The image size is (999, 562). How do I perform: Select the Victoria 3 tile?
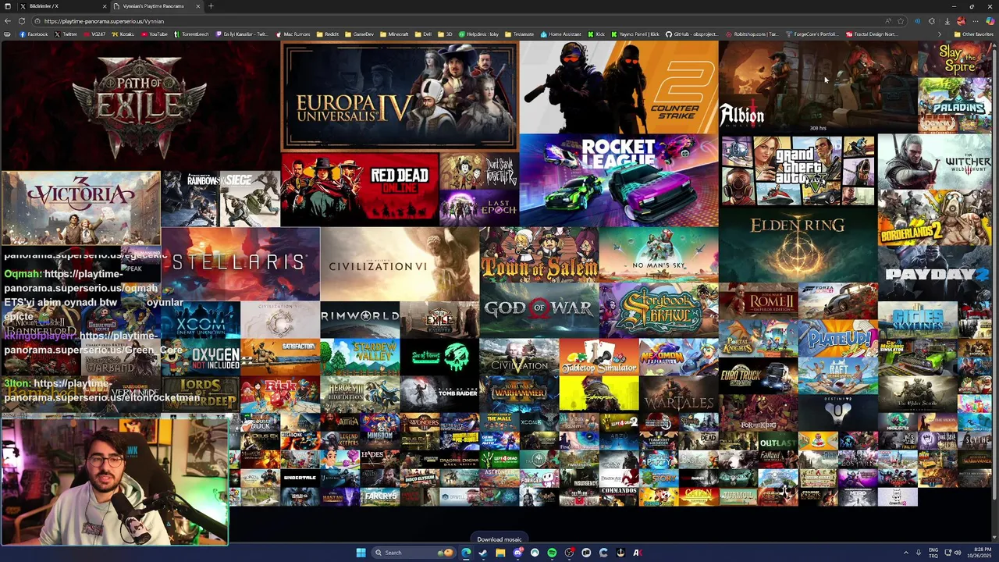pos(81,208)
